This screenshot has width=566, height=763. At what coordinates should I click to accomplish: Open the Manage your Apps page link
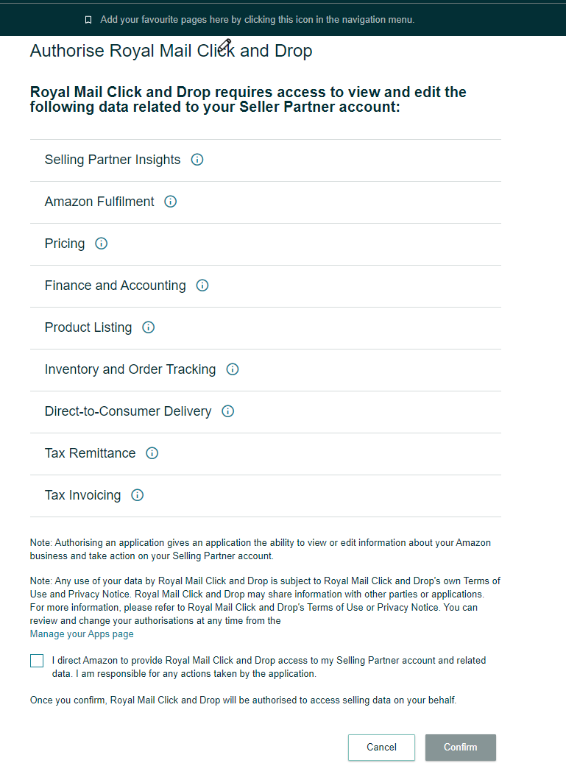(82, 634)
